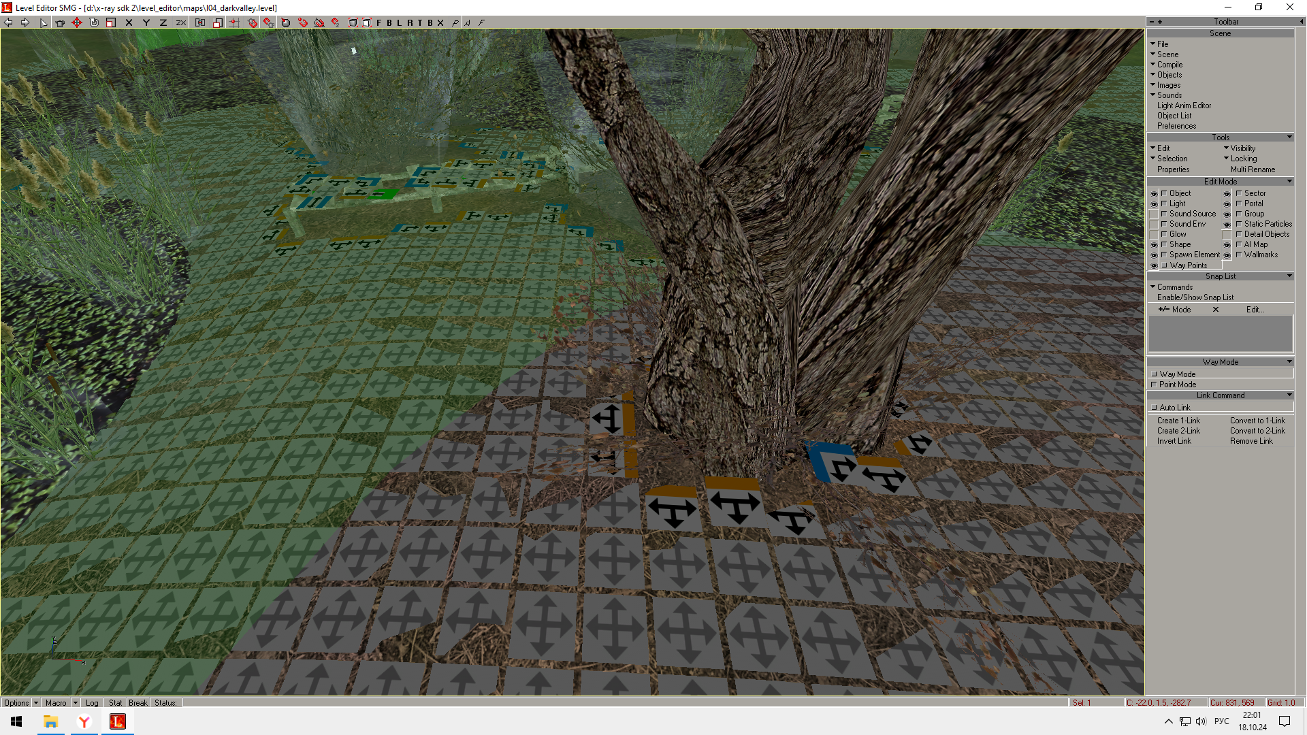
Task: Click Invert Link button
Action: pos(1174,441)
